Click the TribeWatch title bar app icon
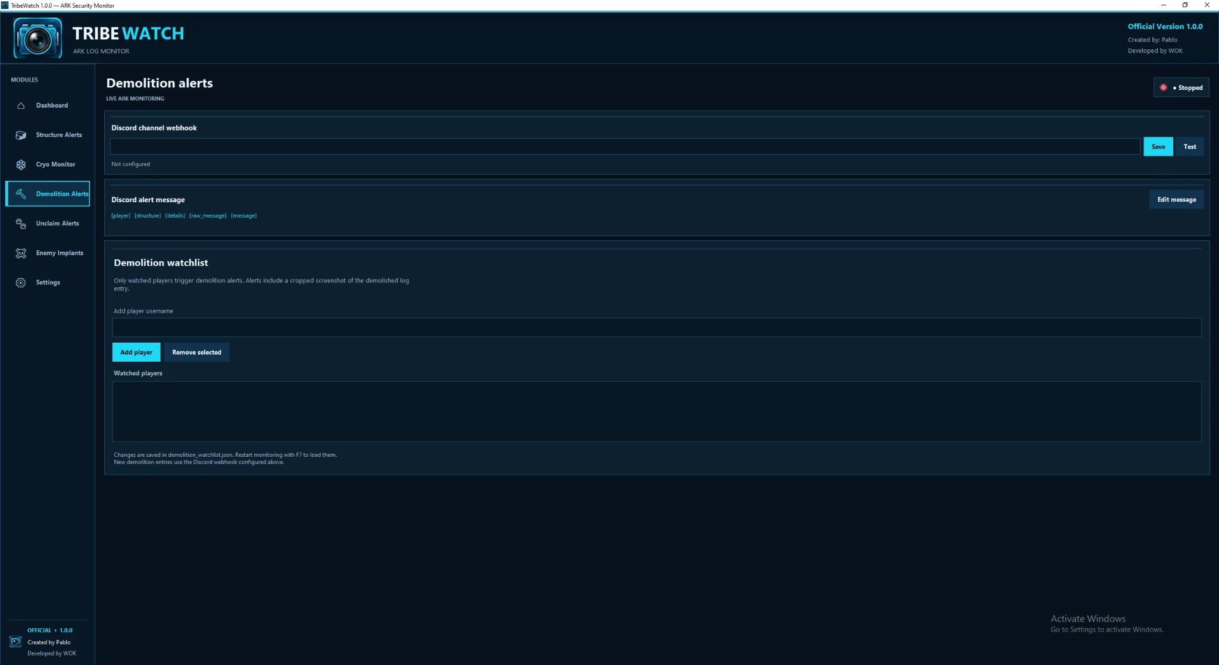1219x665 pixels. coord(5,5)
